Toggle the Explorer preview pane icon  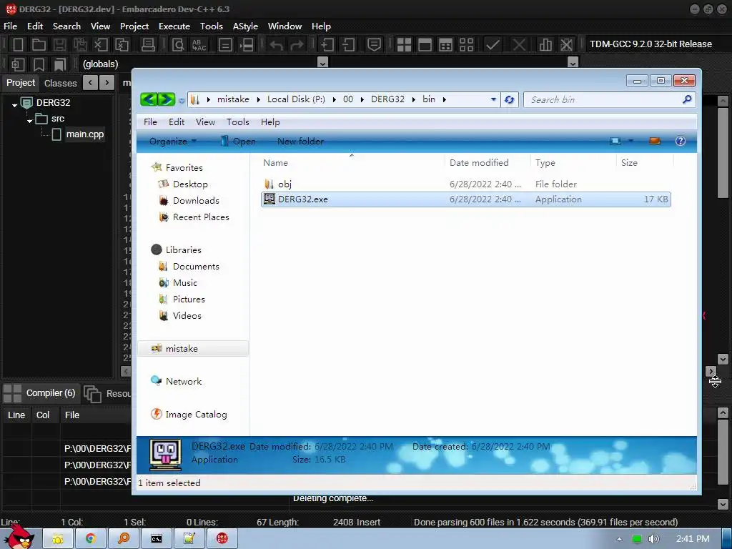[655, 141]
